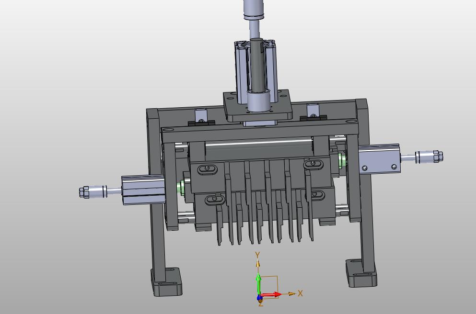Click the Y axis label on the triad
The height and width of the screenshot is (314, 476).
(x=257, y=255)
